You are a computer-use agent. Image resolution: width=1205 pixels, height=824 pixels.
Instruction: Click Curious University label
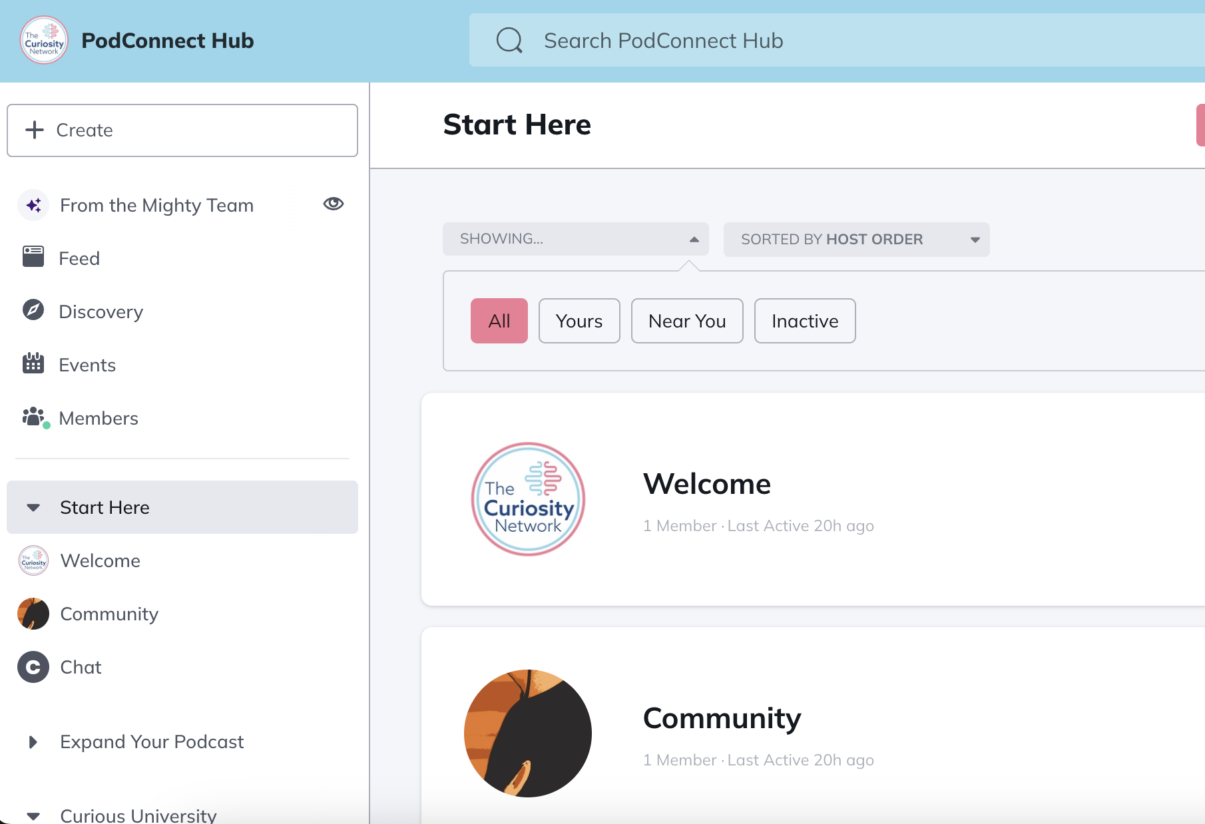pyautogui.click(x=138, y=815)
